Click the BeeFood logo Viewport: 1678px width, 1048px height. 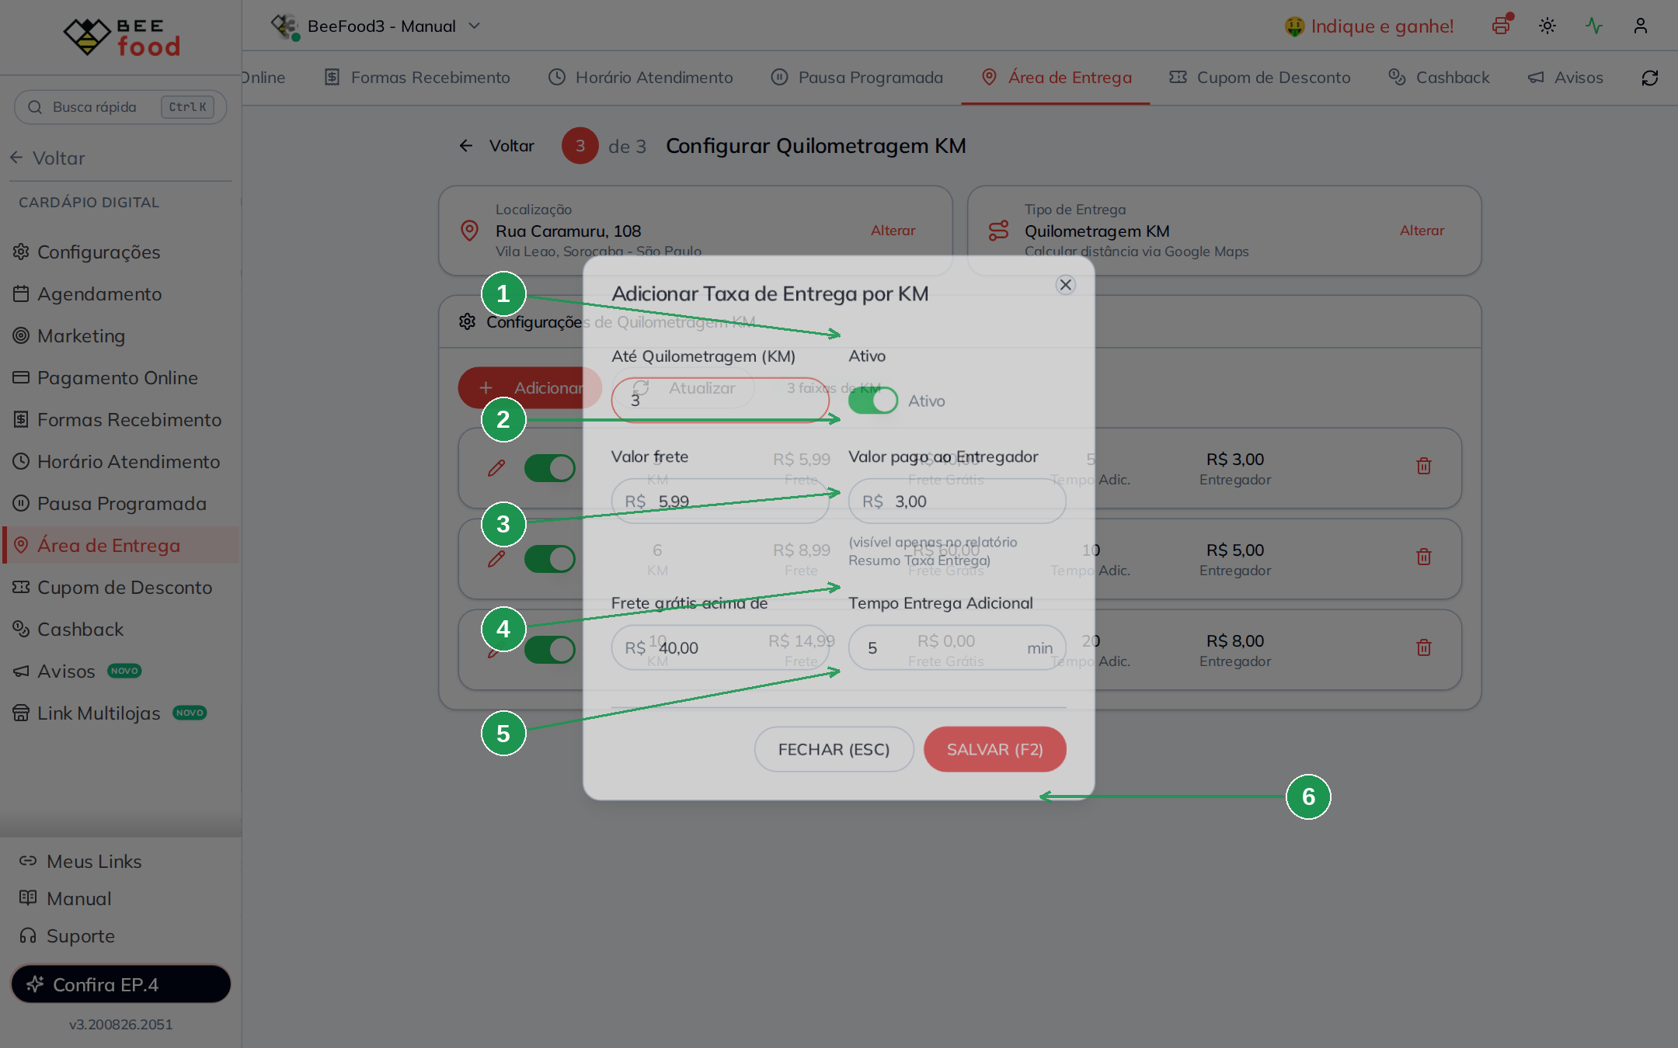(x=122, y=36)
